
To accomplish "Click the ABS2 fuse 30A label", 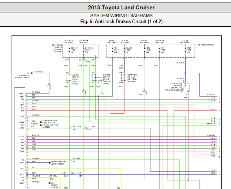I will coord(148,50).
